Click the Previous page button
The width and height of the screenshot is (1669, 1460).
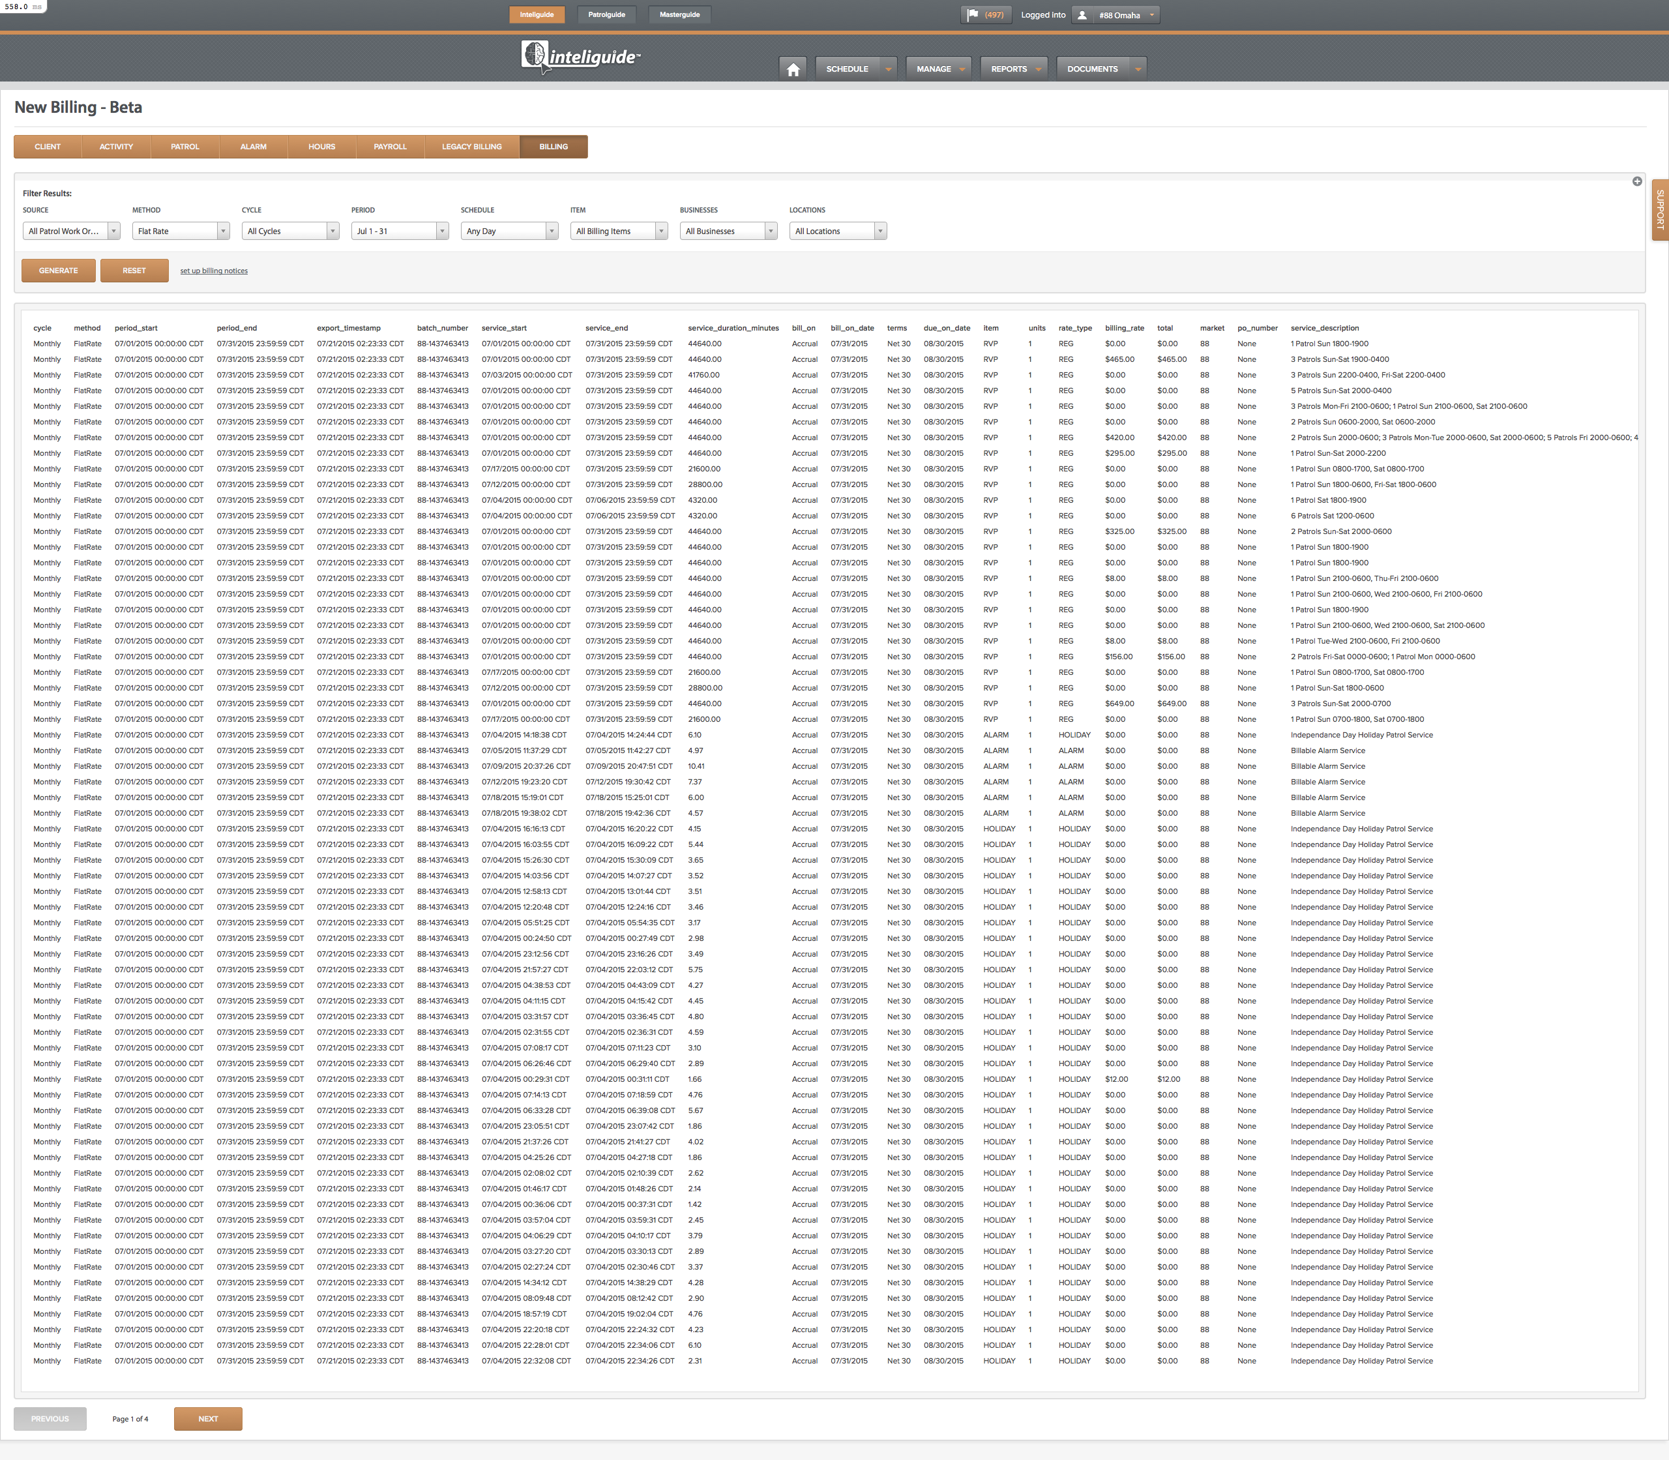(x=50, y=1418)
